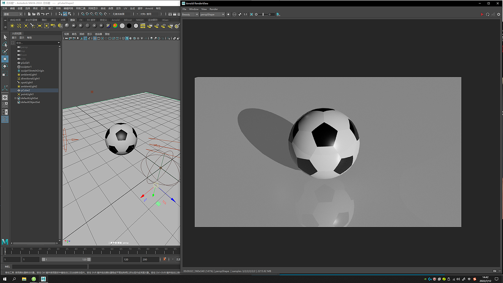Switch to the XGen shelf tab
The width and height of the screenshot is (503, 283).
click(165, 20)
